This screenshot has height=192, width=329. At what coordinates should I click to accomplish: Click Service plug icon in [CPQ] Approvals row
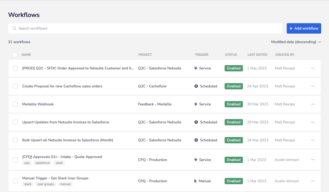tap(196, 160)
